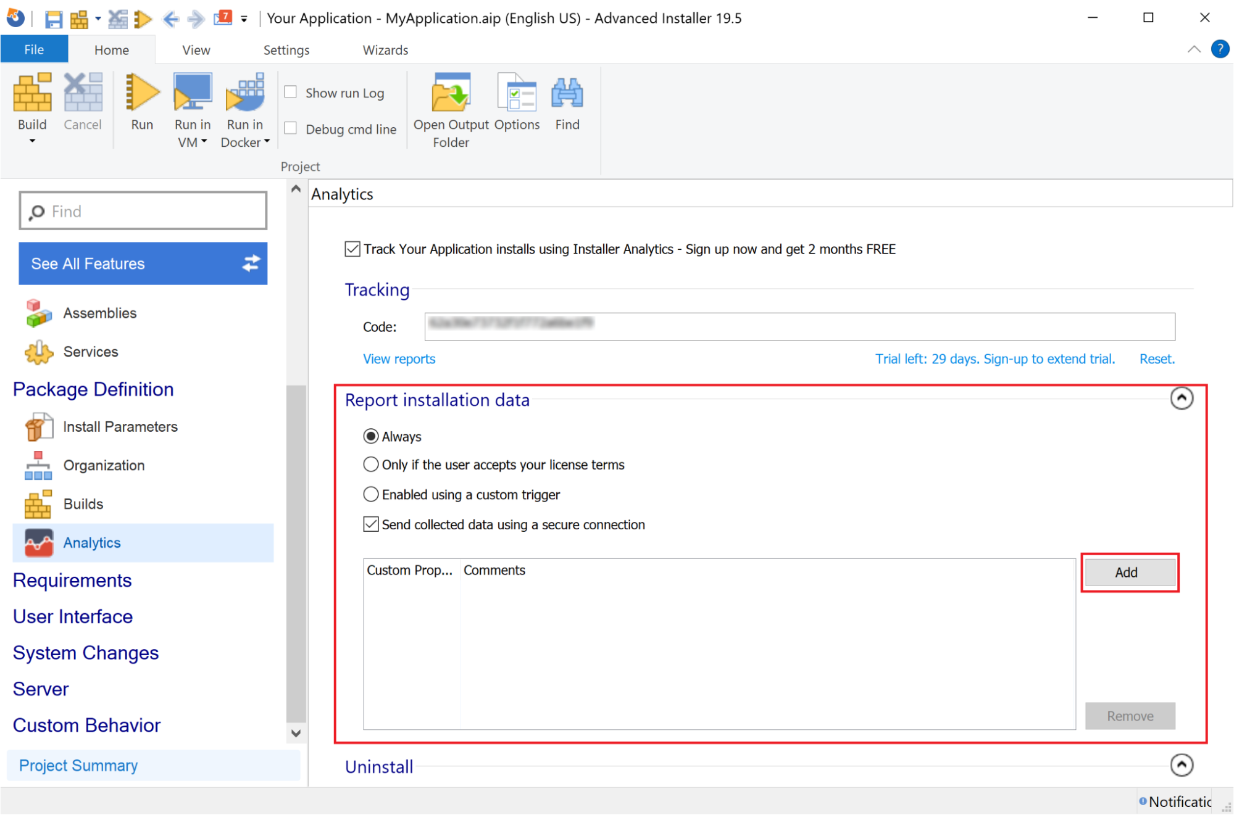Screen dimensions: 1234x815
Task: Select the Always radio button
Action: (370, 437)
